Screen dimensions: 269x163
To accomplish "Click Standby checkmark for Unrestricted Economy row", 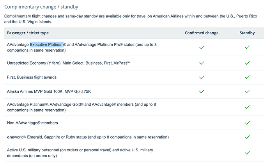I will 247,63.
